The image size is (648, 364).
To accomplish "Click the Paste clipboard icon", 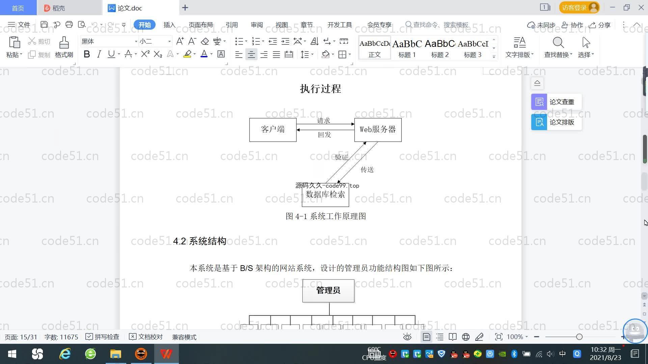I will [x=14, y=42].
